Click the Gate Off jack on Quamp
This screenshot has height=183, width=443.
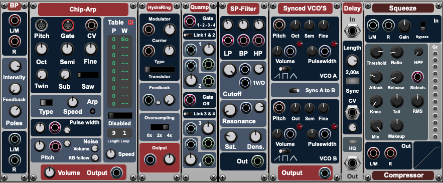tap(190, 100)
